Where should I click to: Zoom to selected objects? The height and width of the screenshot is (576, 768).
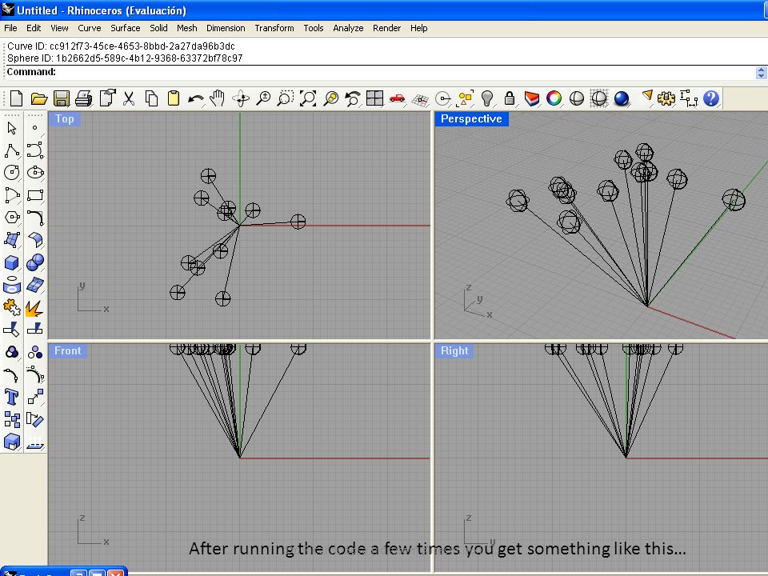tap(331, 98)
